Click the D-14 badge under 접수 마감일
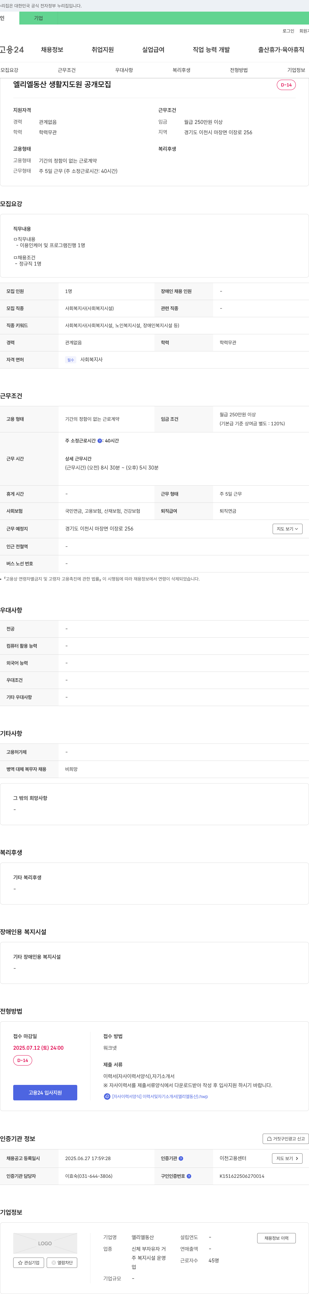This screenshot has height=1294, width=309. (x=23, y=1060)
